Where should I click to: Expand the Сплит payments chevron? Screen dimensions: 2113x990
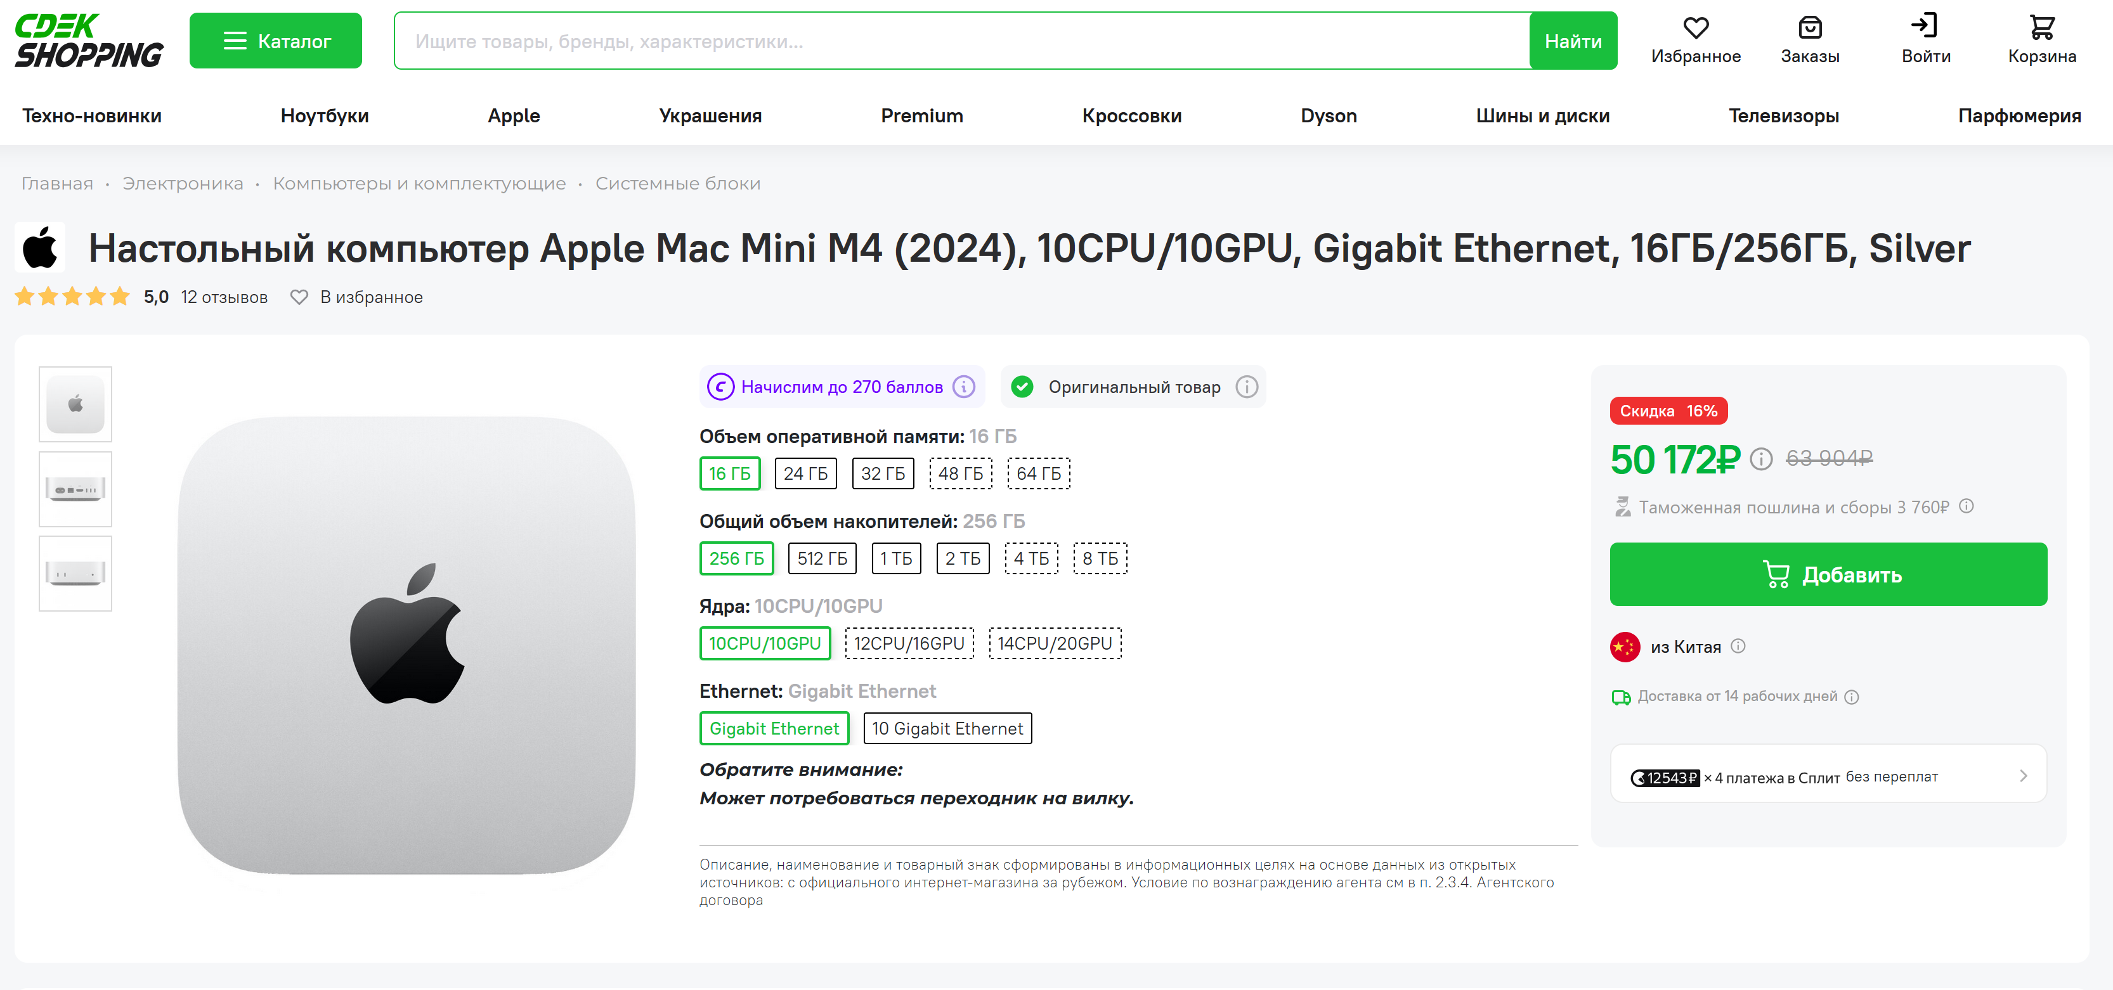tap(2024, 775)
